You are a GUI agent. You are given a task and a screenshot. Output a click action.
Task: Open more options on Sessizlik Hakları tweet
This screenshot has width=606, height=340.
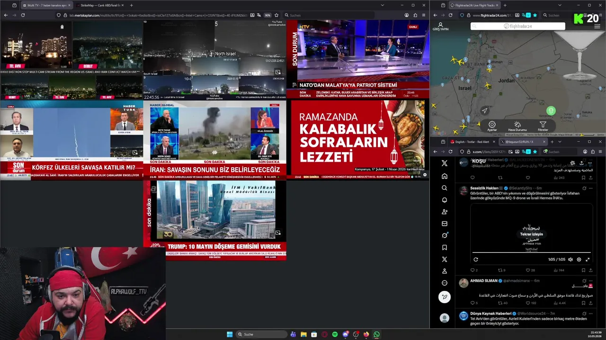[590, 188]
